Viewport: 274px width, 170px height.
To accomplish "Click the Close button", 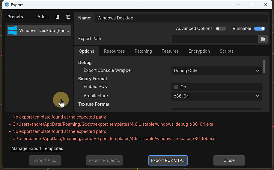I will 229,160.
